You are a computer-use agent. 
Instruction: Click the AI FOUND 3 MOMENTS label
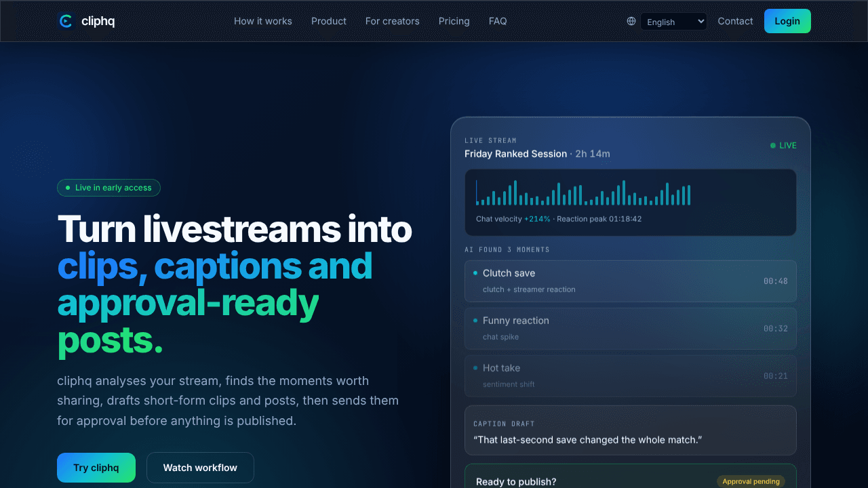coord(507,249)
